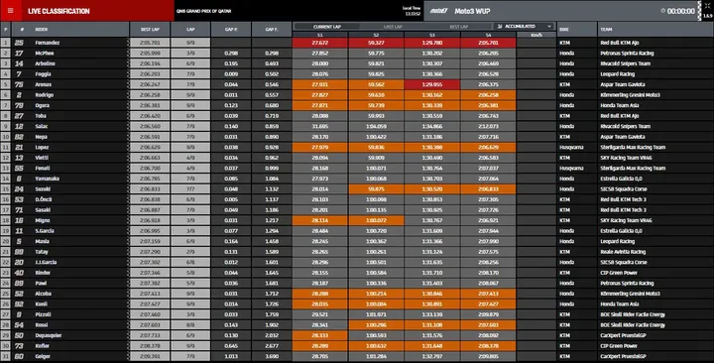Select rider Vietti row
The image size is (714, 363).
pos(357,158)
